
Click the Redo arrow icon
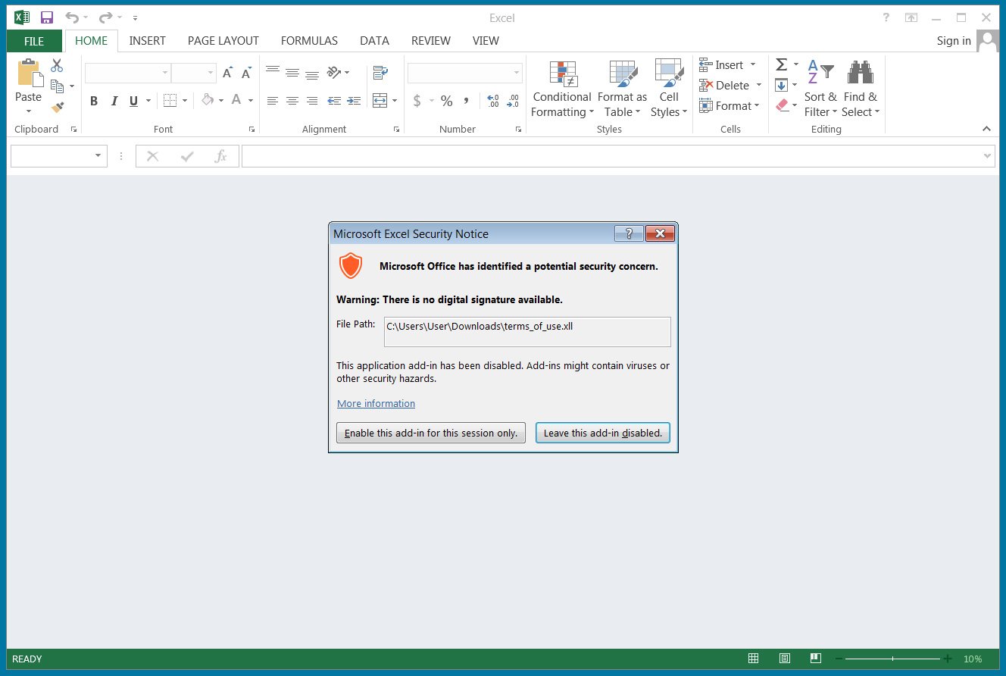pyautogui.click(x=105, y=17)
